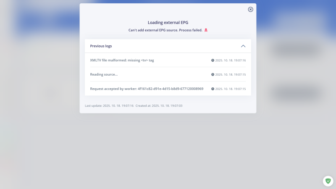This screenshot has width=336, height=189.
Task: Click timestamp 19:07:16 of XMLTV malformed log
Action: click(231, 60)
